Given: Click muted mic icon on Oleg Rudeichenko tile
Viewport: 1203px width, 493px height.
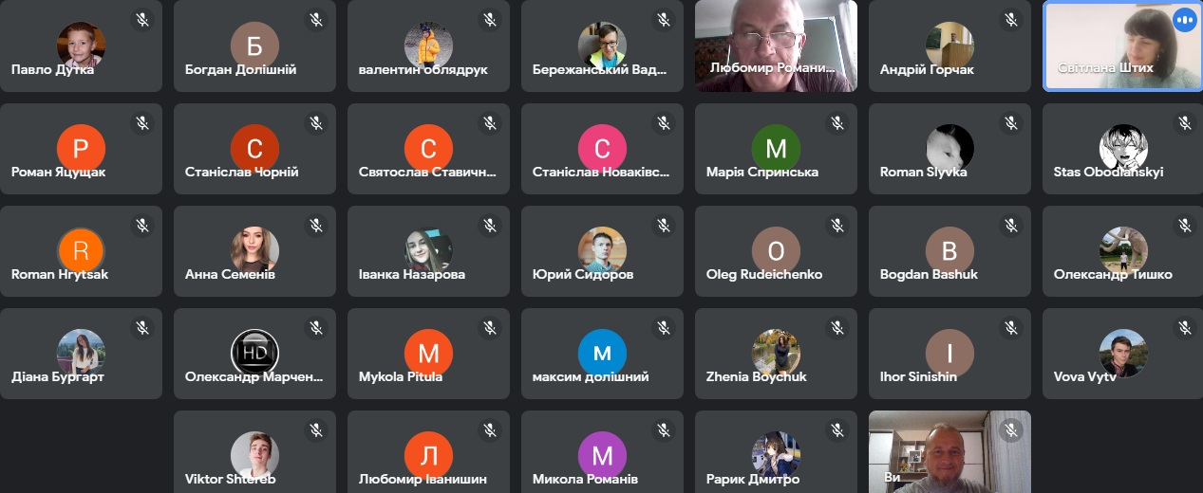Looking at the screenshot, I should click(x=837, y=226).
